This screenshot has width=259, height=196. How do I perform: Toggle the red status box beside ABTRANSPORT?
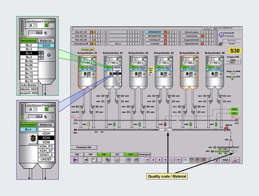click(165, 36)
